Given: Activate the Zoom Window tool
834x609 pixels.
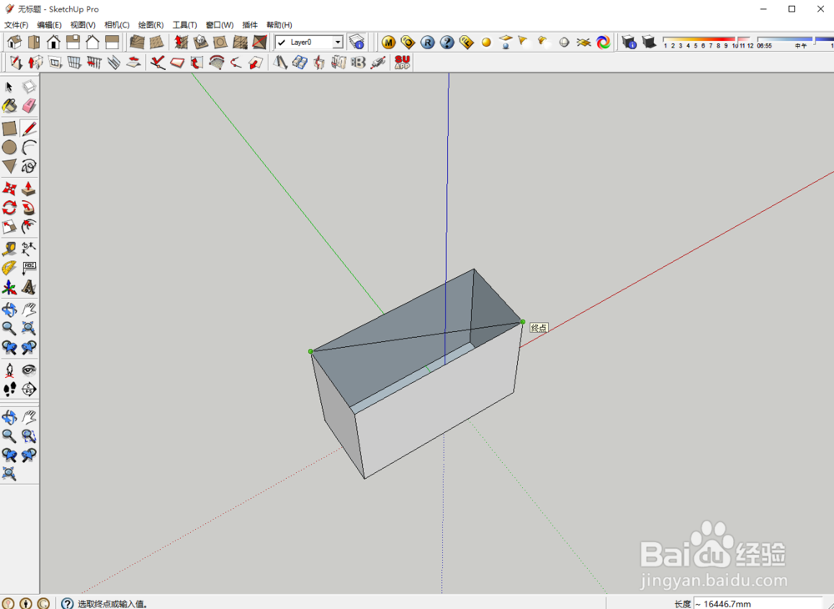Looking at the screenshot, I should 28,436.
